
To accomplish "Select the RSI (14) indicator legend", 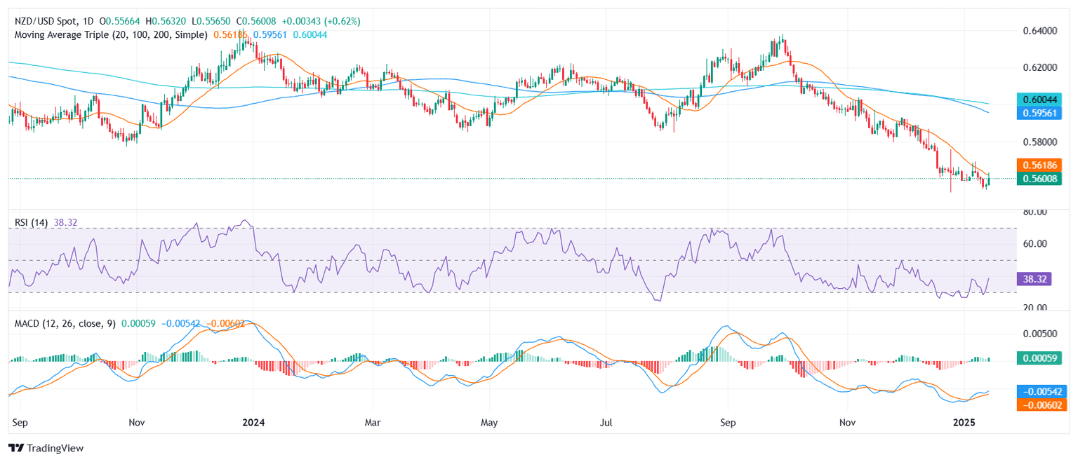I will point(31,222).
